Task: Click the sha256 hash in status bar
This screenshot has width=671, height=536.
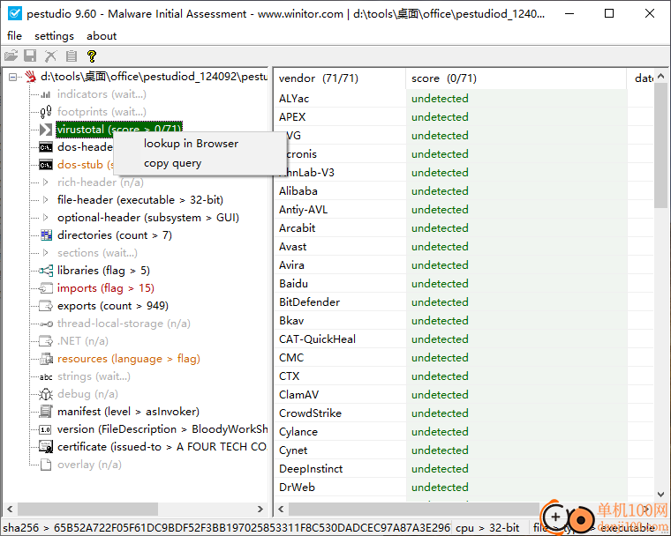Action: (227, 528)
